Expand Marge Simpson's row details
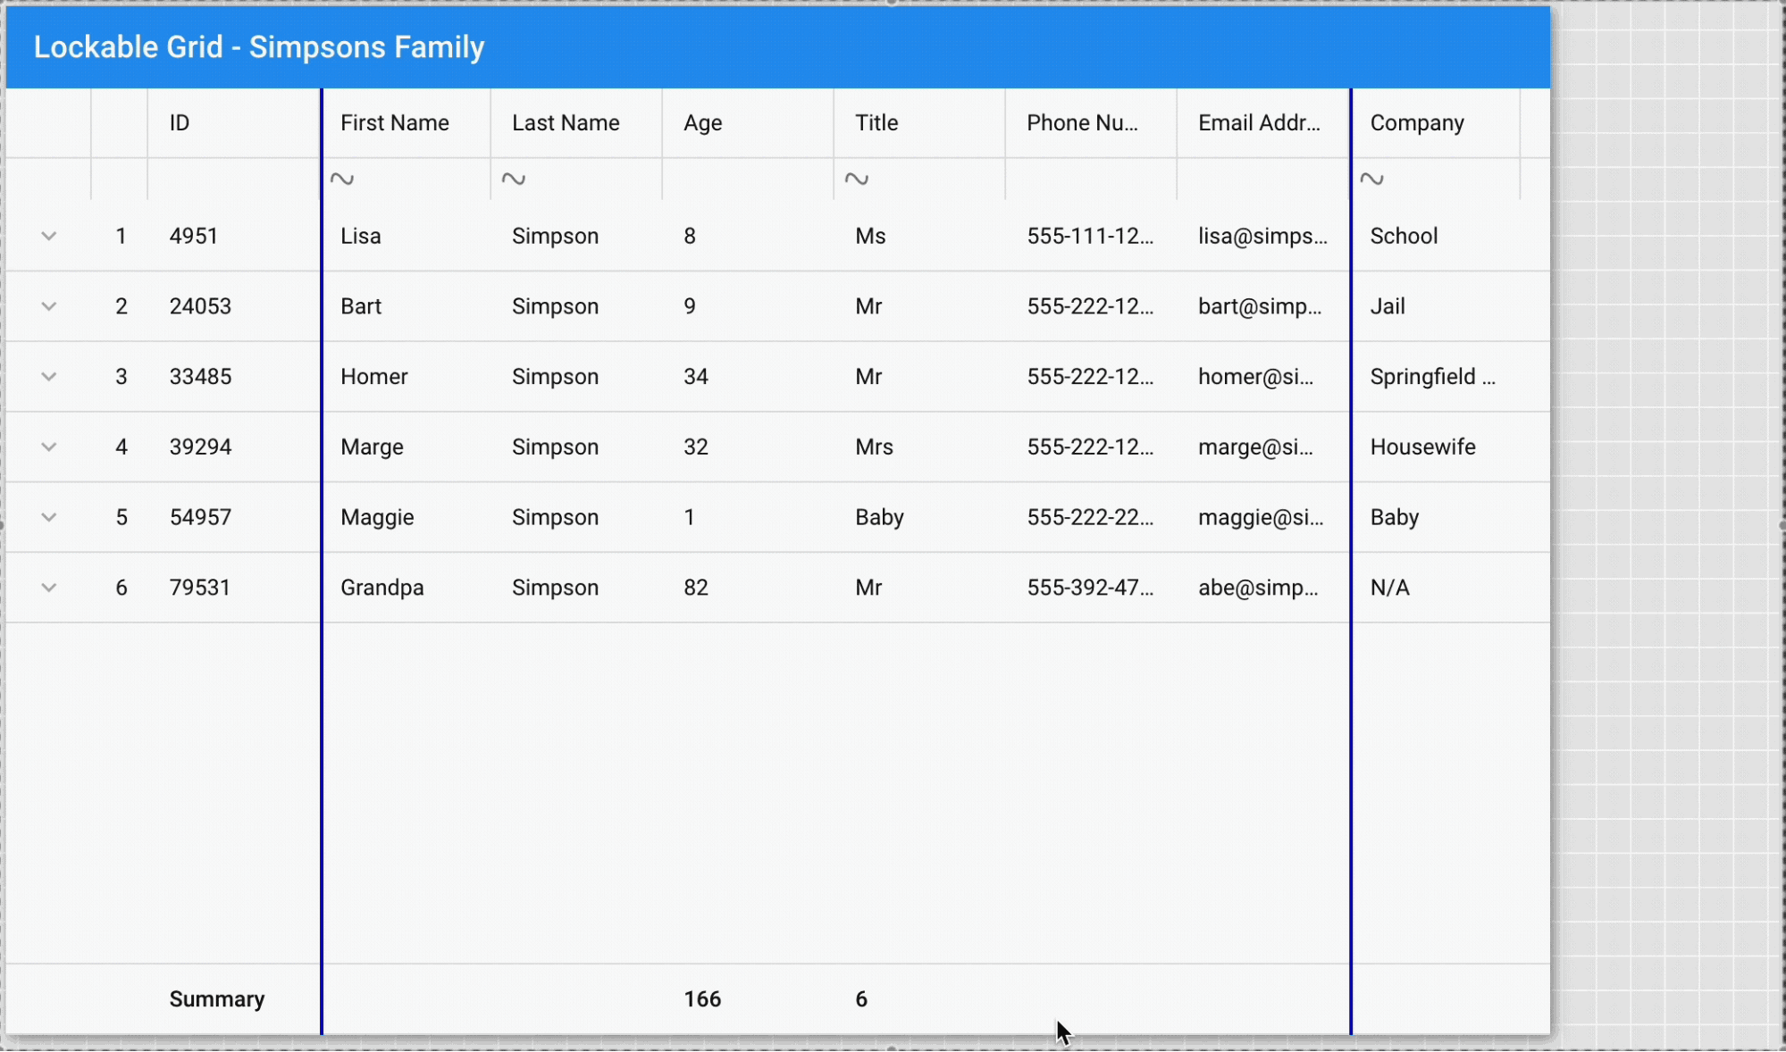1786x1052 pixels. click(x=49, y=447)
